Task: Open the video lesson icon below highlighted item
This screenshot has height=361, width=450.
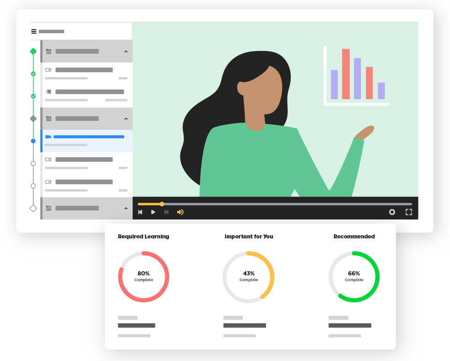Action: (48, 160)
